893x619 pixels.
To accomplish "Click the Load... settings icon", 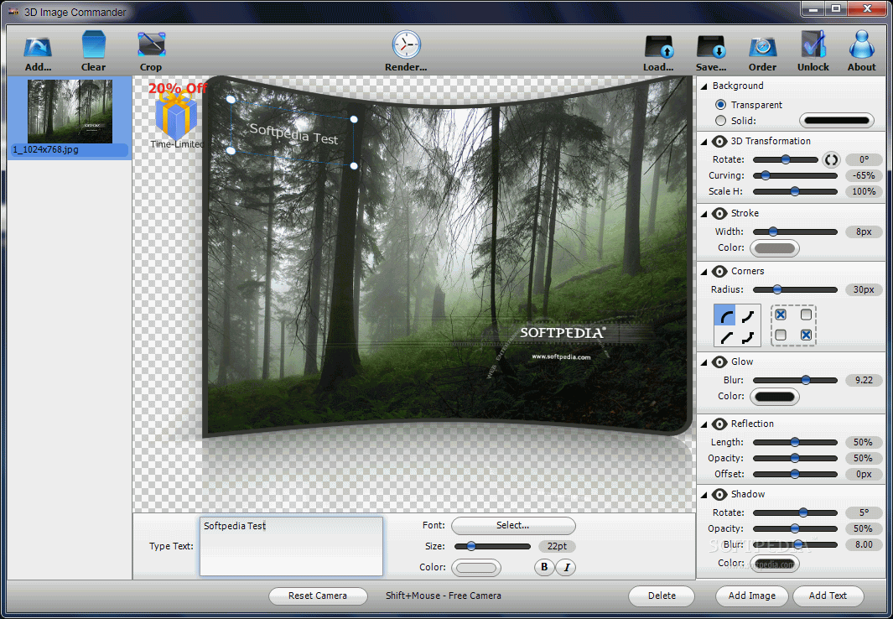I will [659, 47].
